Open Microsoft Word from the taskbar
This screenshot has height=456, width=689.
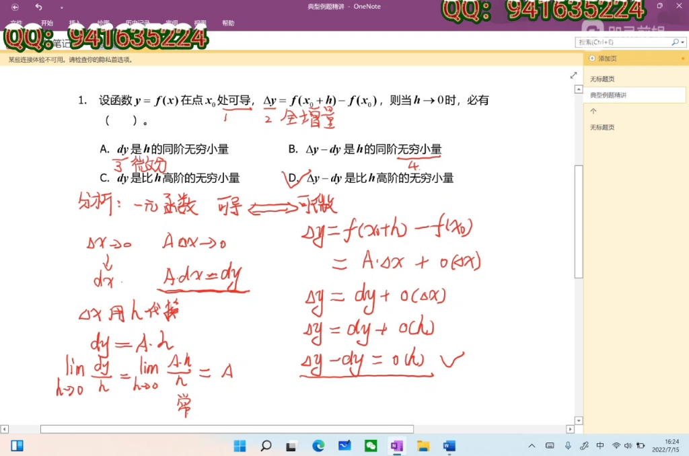point(449,445)
